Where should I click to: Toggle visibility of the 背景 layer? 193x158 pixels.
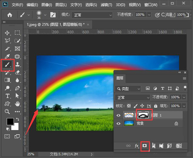tap(118, 123)
